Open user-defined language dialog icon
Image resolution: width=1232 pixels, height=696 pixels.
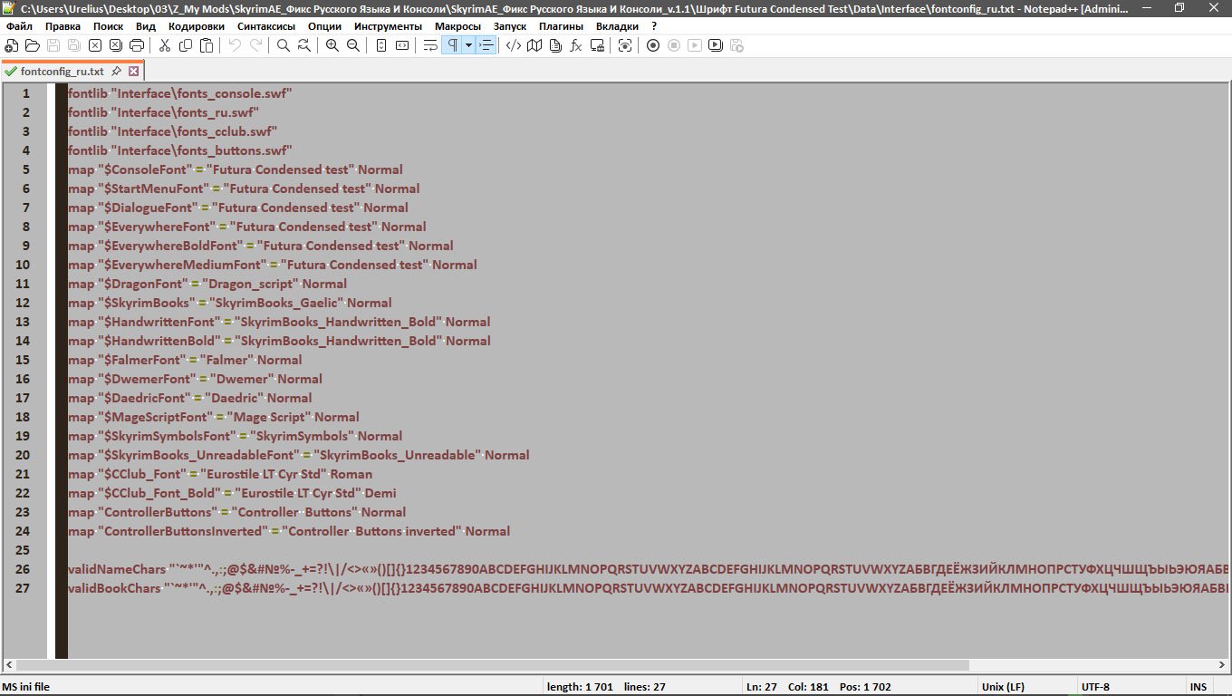click(x=514, y=45)
